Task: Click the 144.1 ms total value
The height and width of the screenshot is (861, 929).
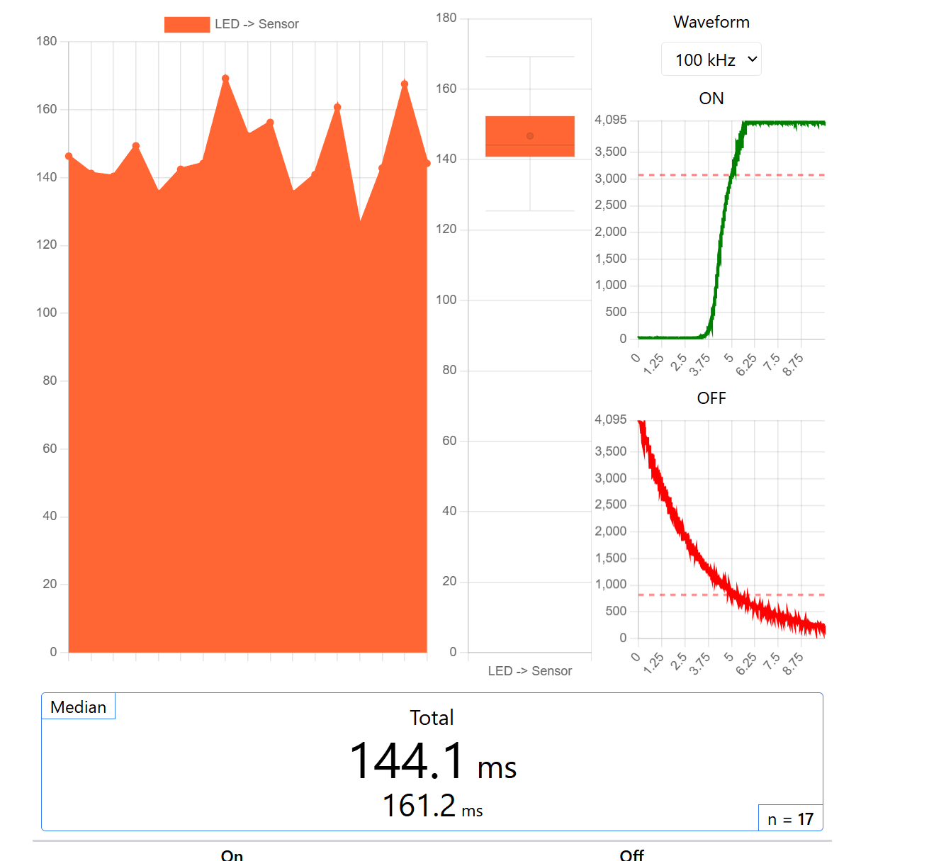Action: click(x=432, y=762)
